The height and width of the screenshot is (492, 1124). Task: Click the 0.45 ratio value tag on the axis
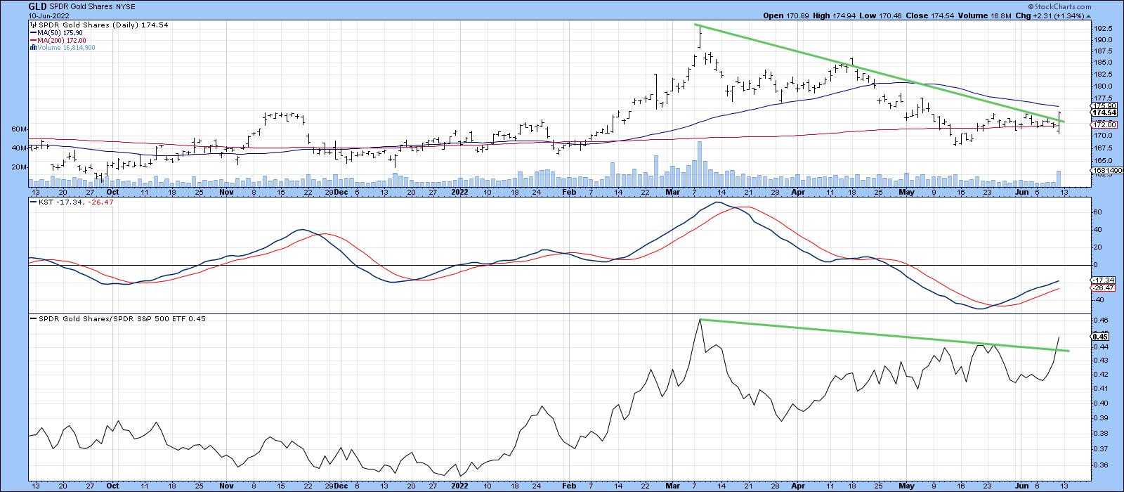(1100, 336)
